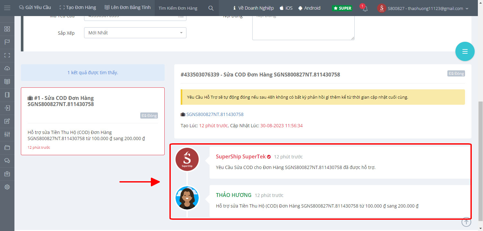Click the folder icon in sidebar
483x231 pixels.
click(x=7, y=147)
